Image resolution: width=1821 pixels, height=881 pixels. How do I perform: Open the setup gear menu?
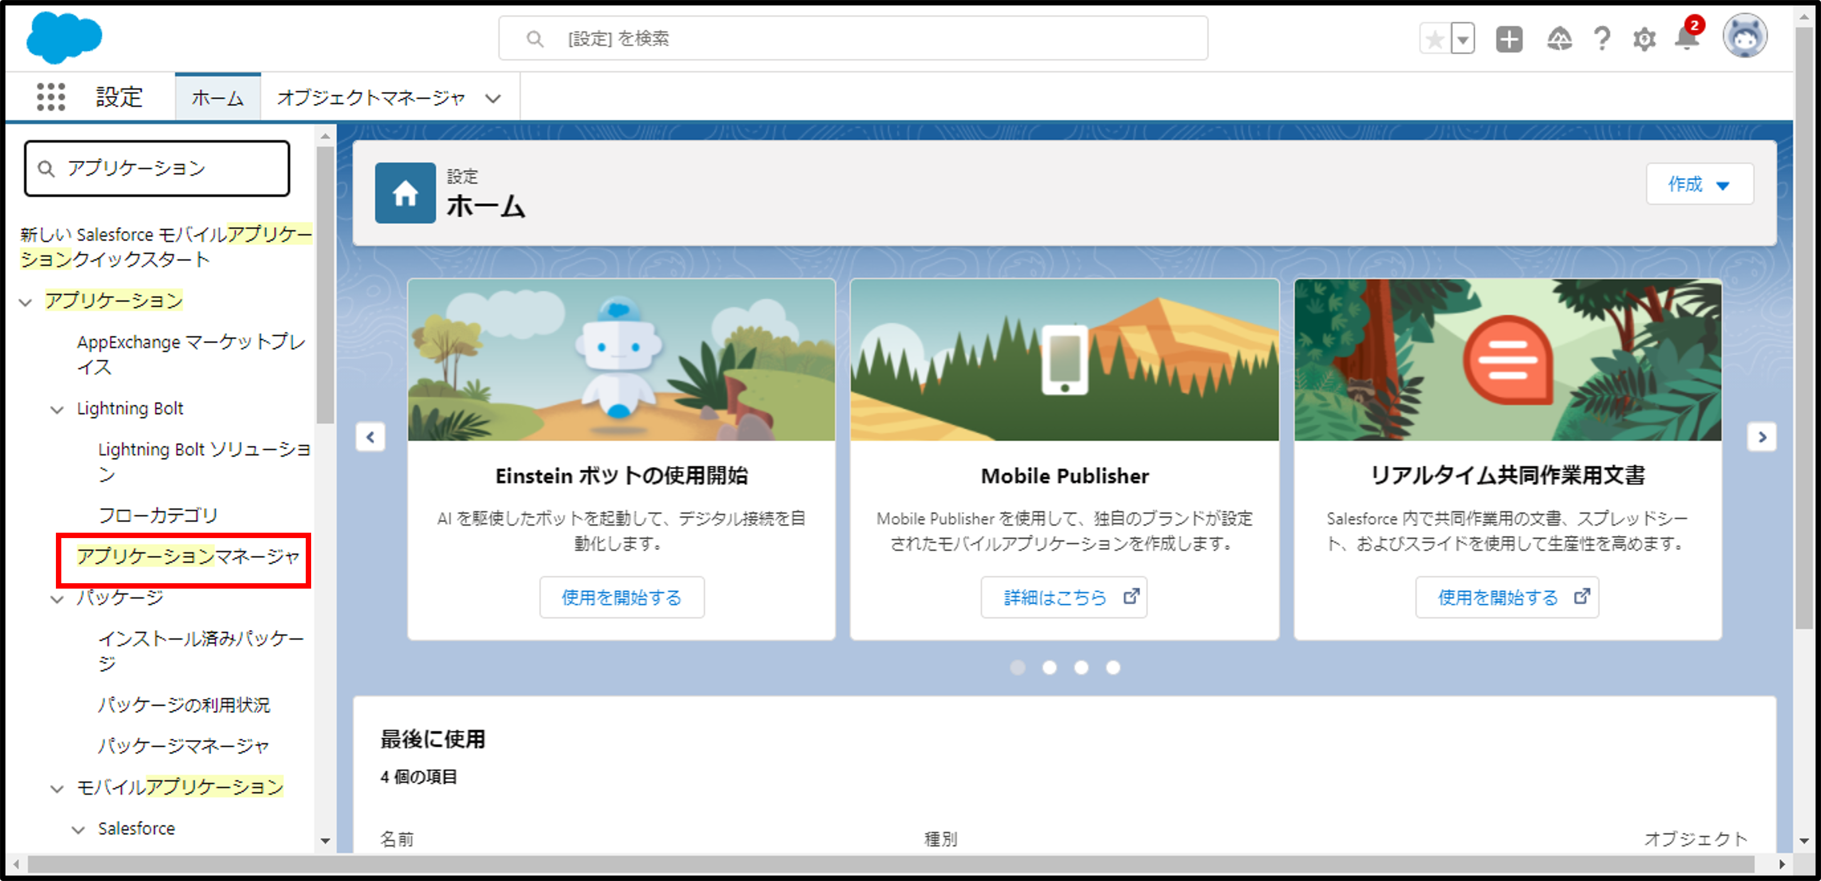coord(1644,39)
